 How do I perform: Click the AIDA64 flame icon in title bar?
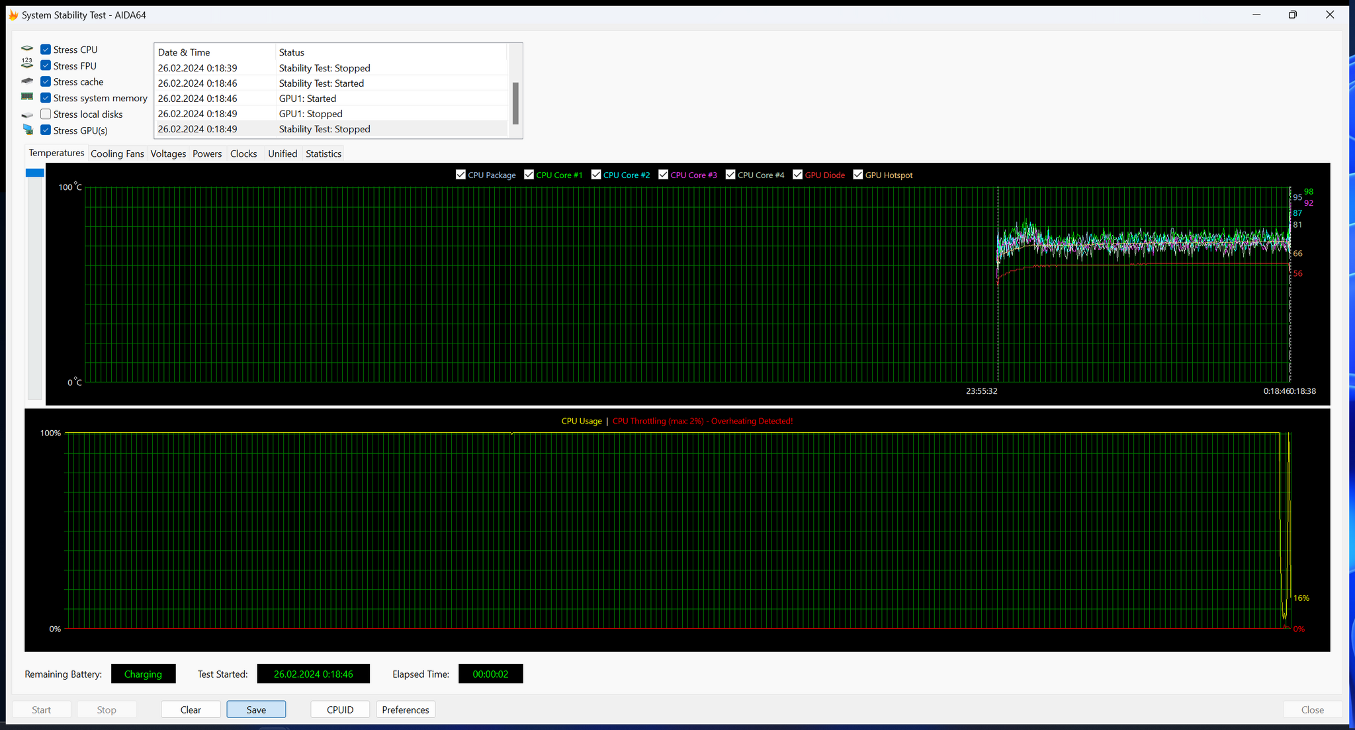click(x=13, y=15)
